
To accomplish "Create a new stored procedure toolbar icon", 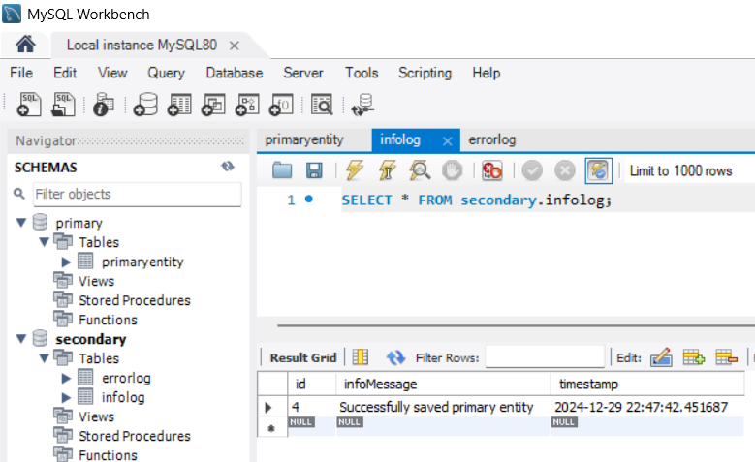I will click(247, 105).
